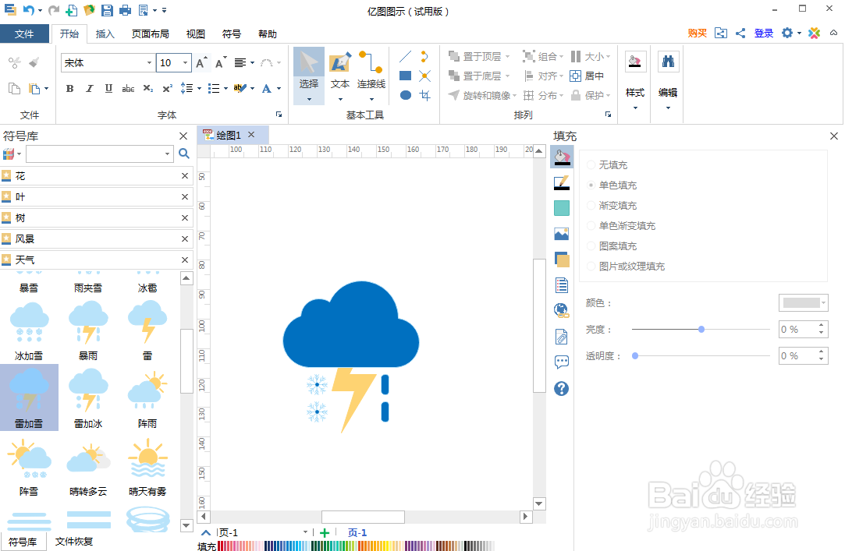Toggle Italic text formatting
The height and width of the screenshot is (551, 845).
click(89, 88)
